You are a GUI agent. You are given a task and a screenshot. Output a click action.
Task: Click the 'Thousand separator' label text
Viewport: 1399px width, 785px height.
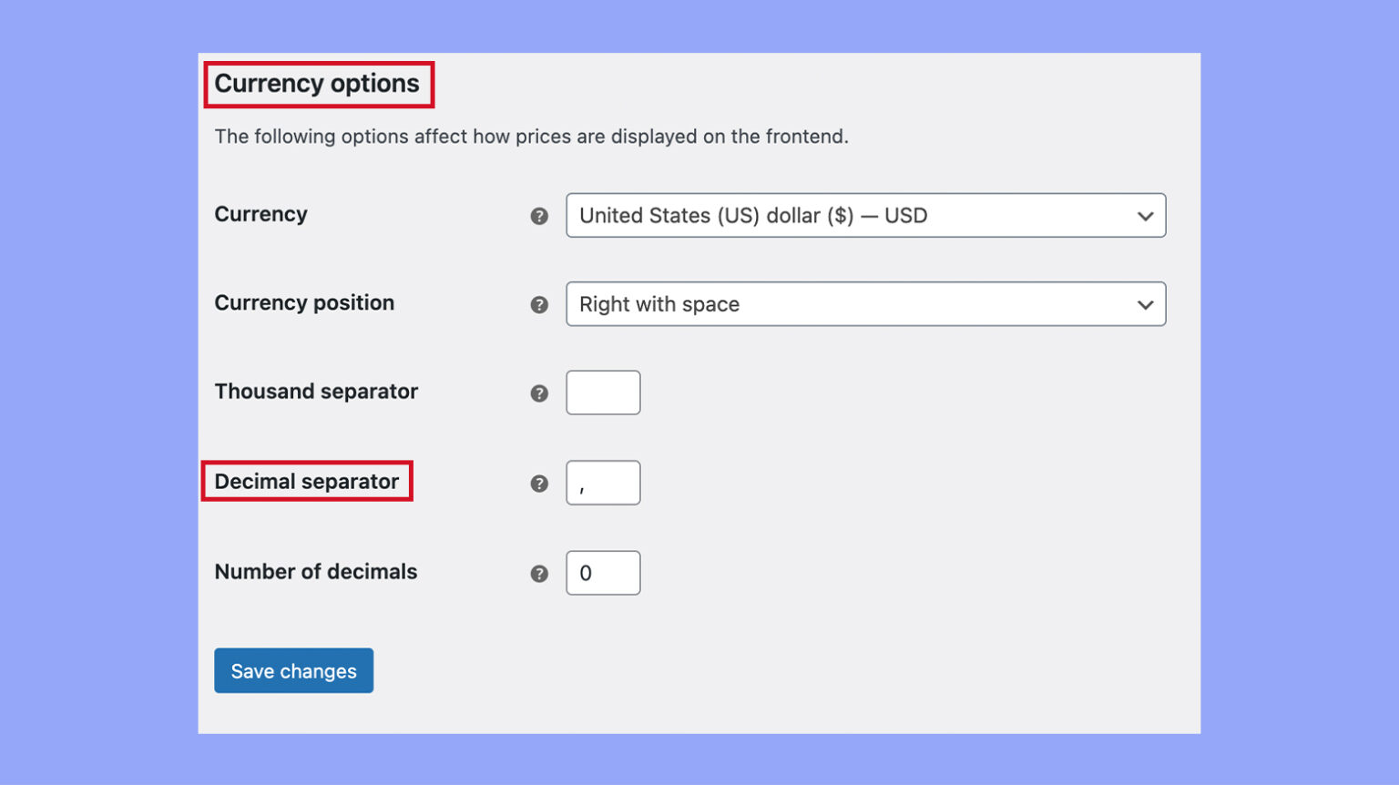coord(316,392)
